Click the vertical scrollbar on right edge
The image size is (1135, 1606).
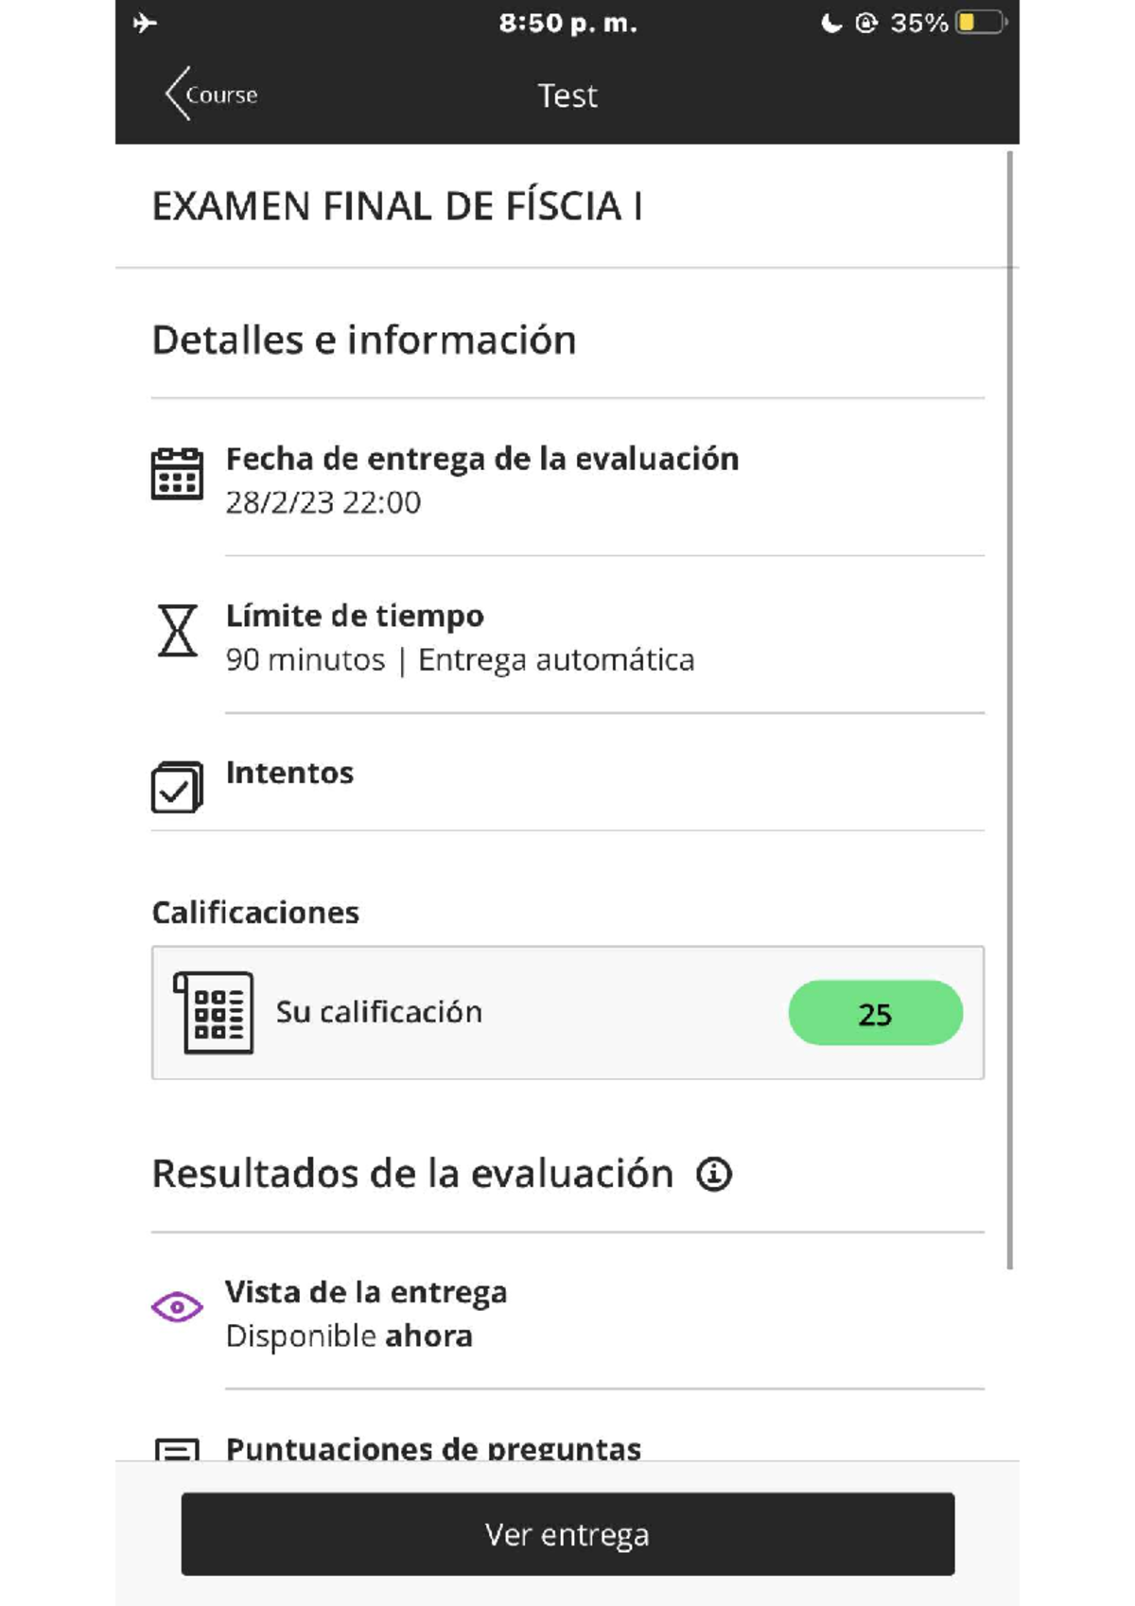[1010, 709]
